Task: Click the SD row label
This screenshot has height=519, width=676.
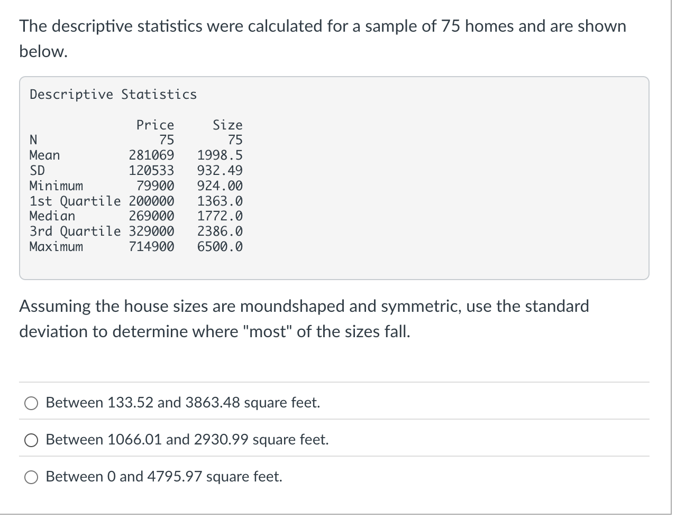Action: (x=36, y=170)
